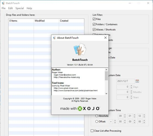The height and width of the screenshot is (136, 153).
Task: Open the iconarchive pixelmixer link
Action: pyautogui.click(x=75, y=91)
